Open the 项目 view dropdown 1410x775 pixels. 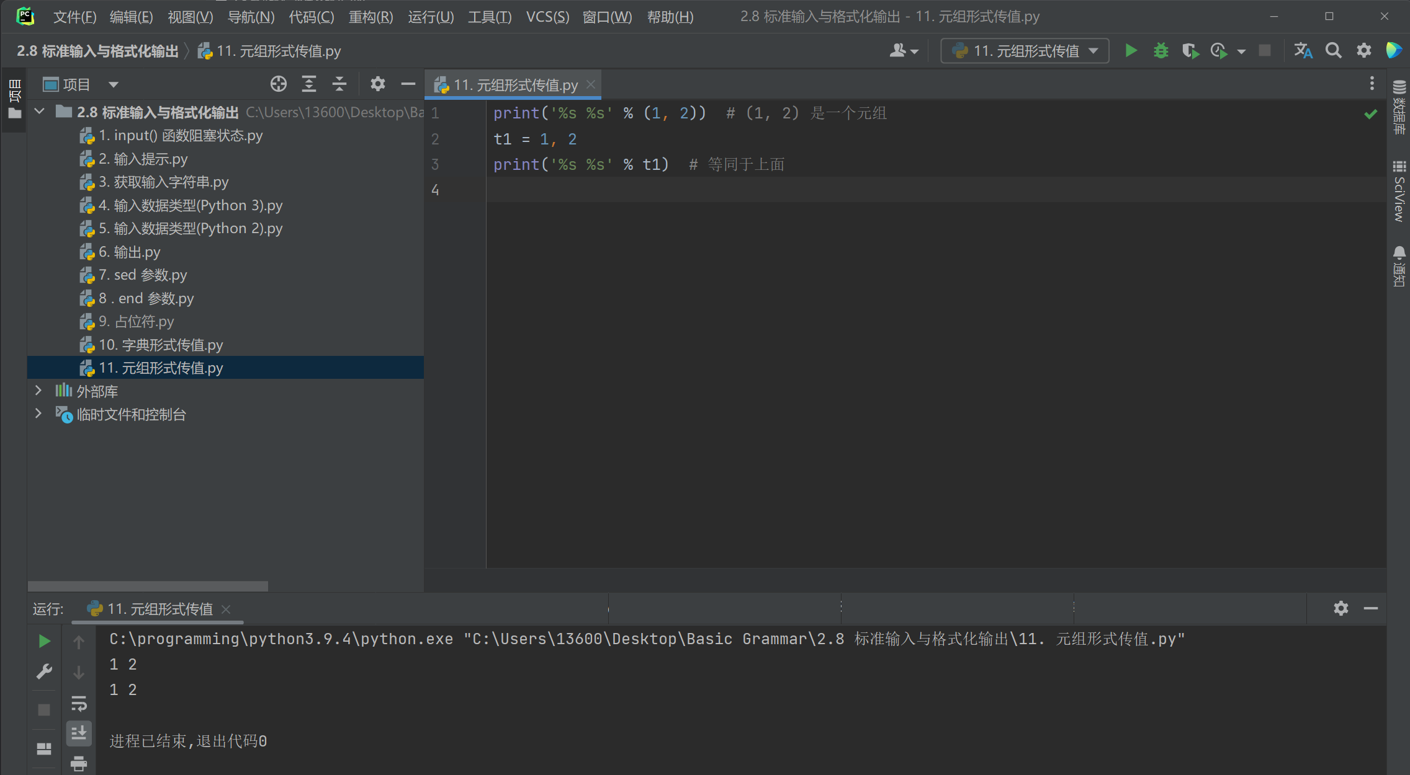click(x=80, y=84)
